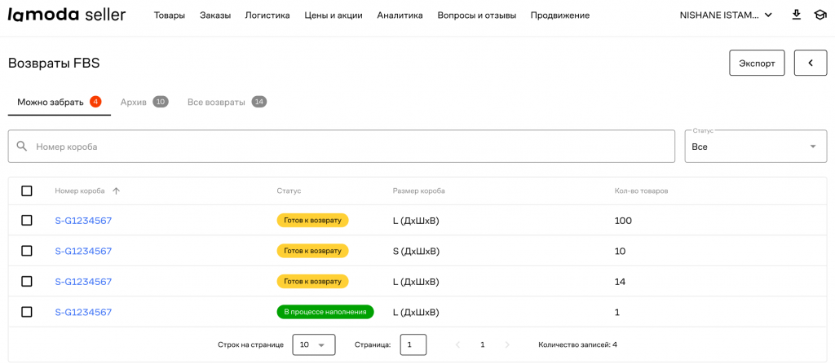Click the previous page arrow in pagination
Viewport: 835px width, 364px height.
457,344
